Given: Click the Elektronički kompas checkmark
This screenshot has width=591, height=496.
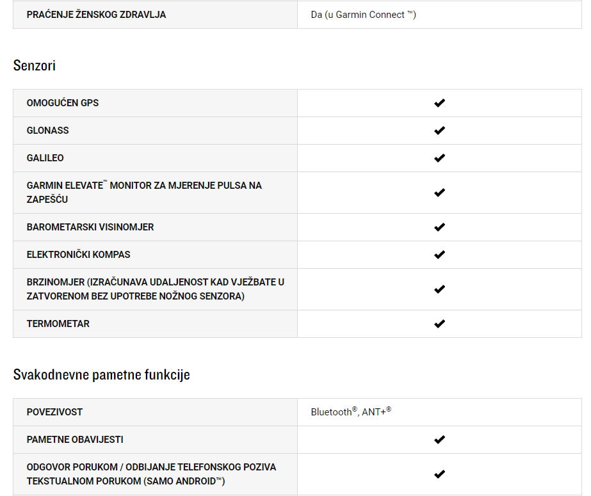Looking at the screenshot, I should [x=439, y=255].
